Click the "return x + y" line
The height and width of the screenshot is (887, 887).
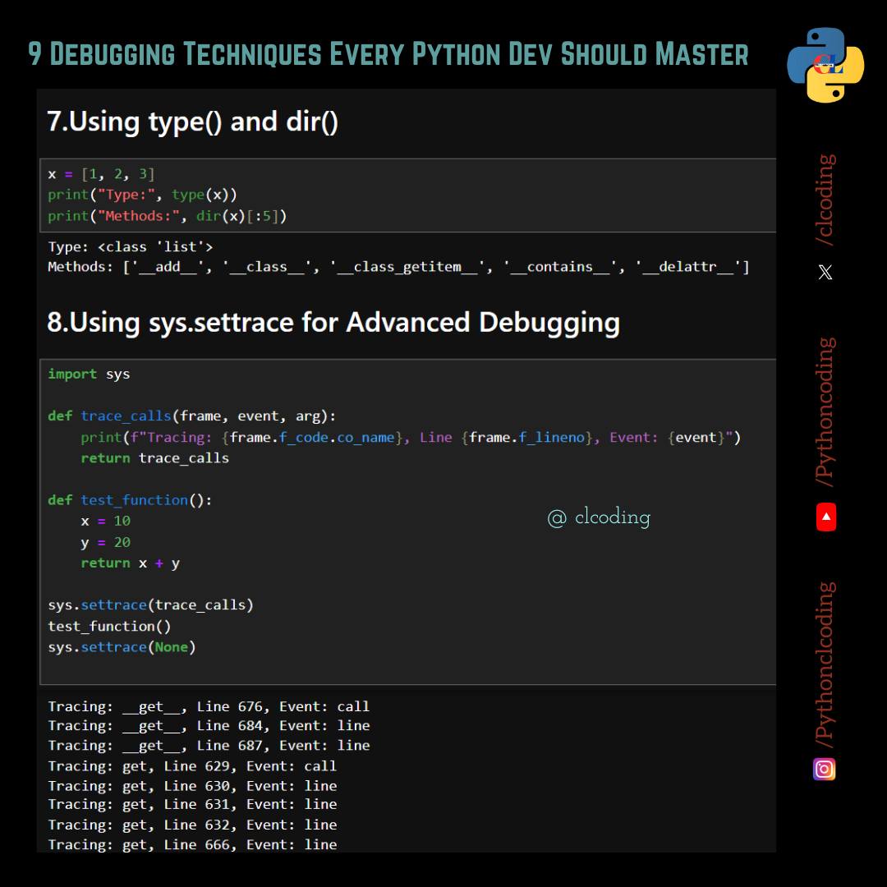(x=130, y=563)
